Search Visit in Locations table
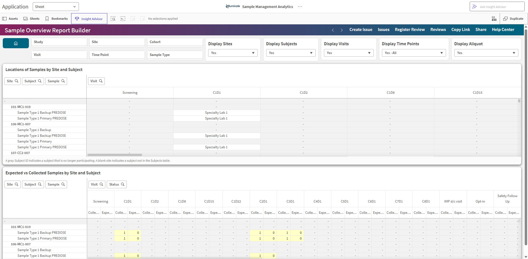The image size is (528, 259). (x=97, y=81)
